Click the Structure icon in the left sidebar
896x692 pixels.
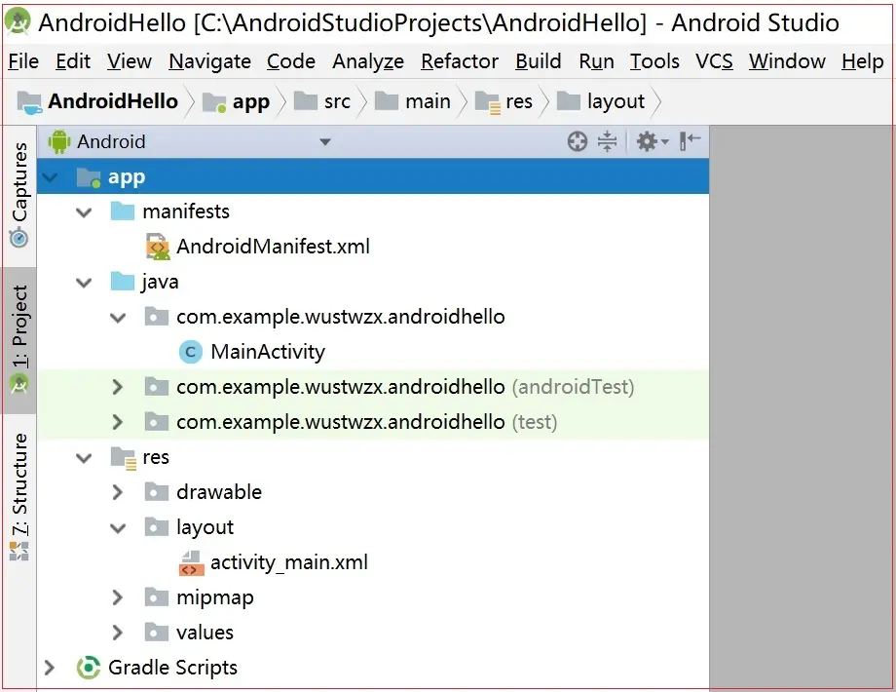tap(19, 551)
